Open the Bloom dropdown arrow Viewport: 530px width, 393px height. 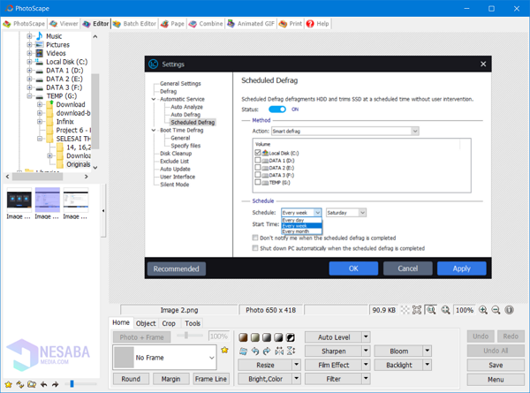pyautogui.click(x=428, y=351)
